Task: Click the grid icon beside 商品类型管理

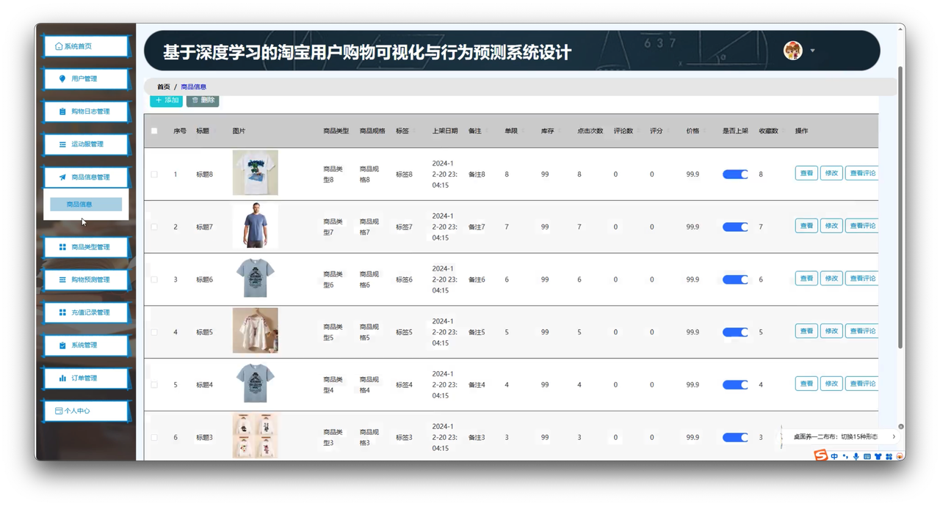Action: (62, 247)
